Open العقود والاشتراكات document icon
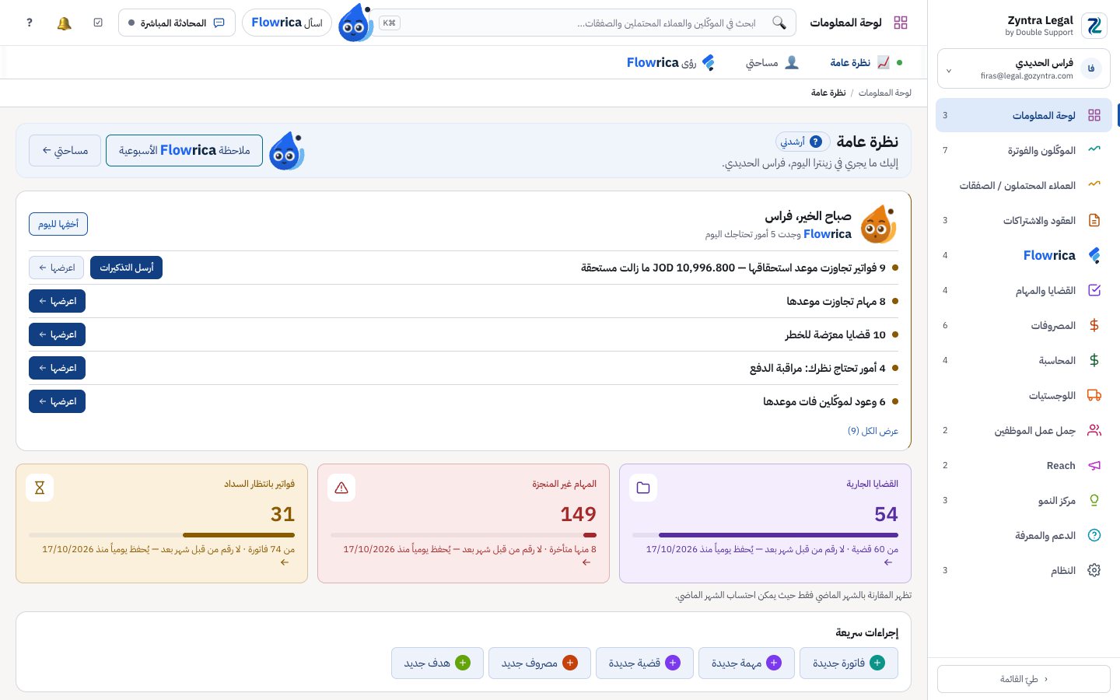The image size is (1120, 700). click(1094, 220)
